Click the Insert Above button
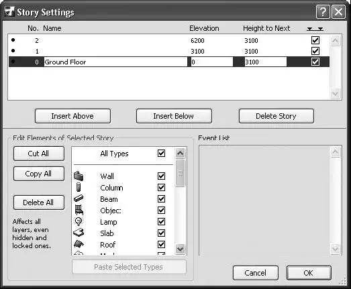The image size is (351, 289). 72,116
